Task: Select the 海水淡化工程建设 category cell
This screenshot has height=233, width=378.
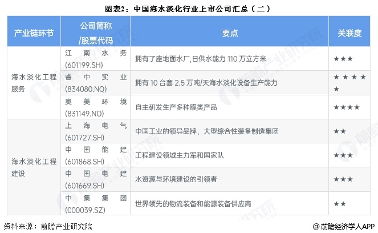Action: pyautogui.click(x=34, y=167)
